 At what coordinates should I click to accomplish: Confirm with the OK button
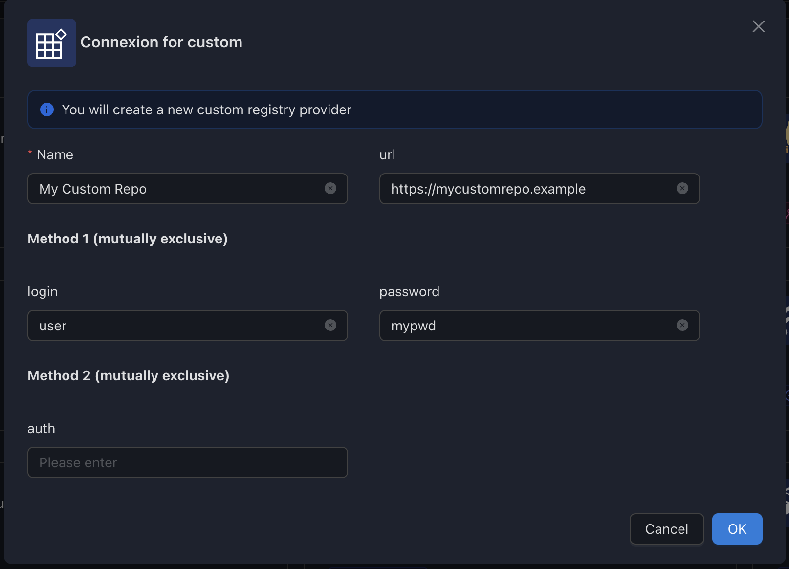pyautogui.click(x=737, y=529)
